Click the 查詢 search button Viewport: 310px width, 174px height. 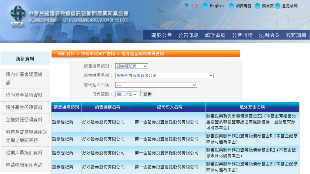147,94
